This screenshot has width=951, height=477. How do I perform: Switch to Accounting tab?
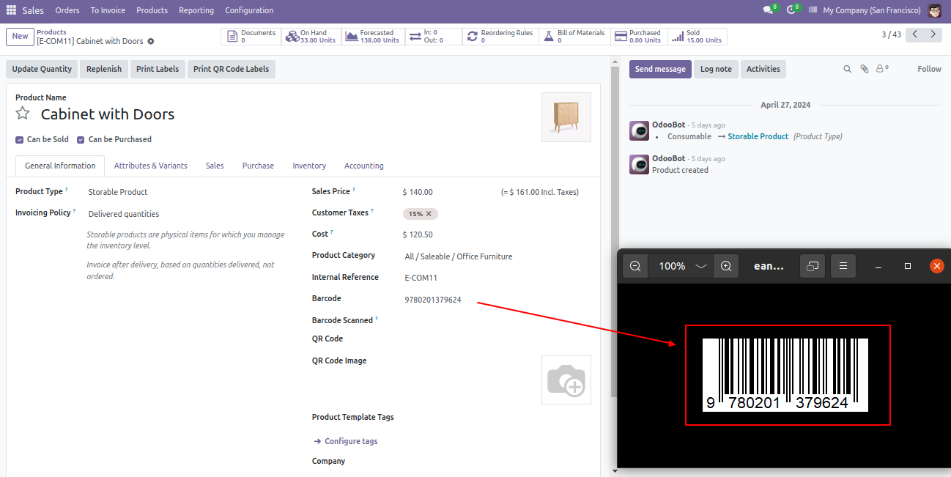tap(364, 166)
